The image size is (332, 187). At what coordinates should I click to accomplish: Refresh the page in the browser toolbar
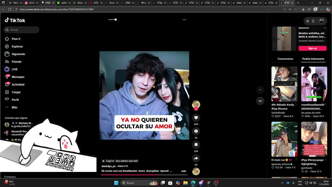[x=10, y=9]
